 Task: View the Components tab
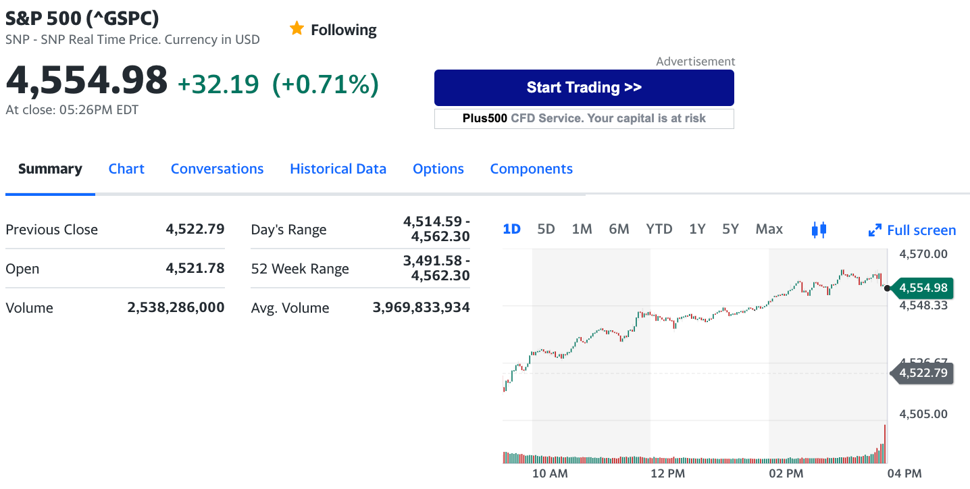[531, 169]
